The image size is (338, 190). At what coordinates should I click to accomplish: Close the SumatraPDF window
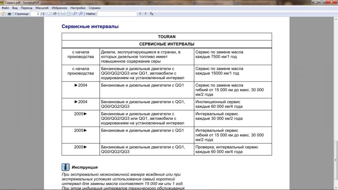331,2
